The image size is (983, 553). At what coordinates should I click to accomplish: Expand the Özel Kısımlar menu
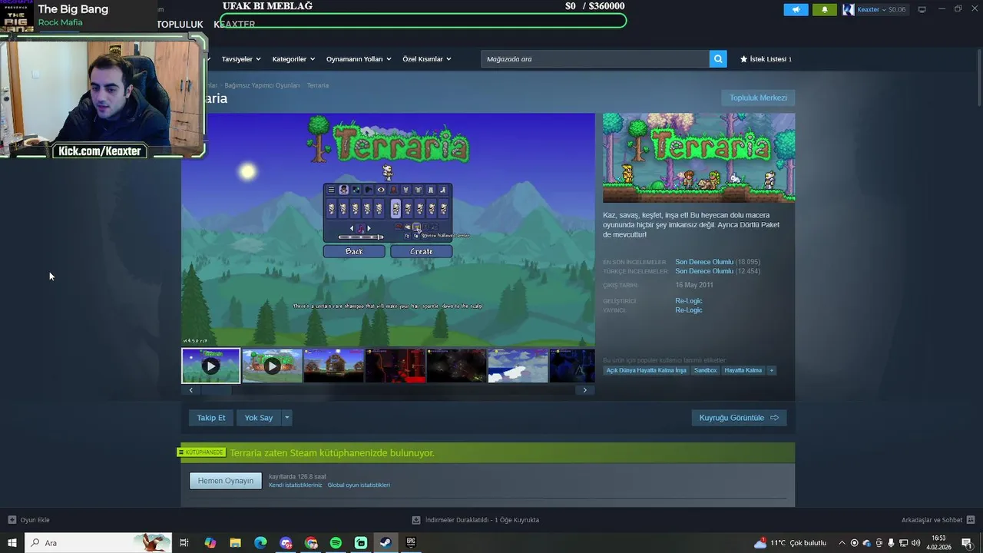click(x=427, y=59)
